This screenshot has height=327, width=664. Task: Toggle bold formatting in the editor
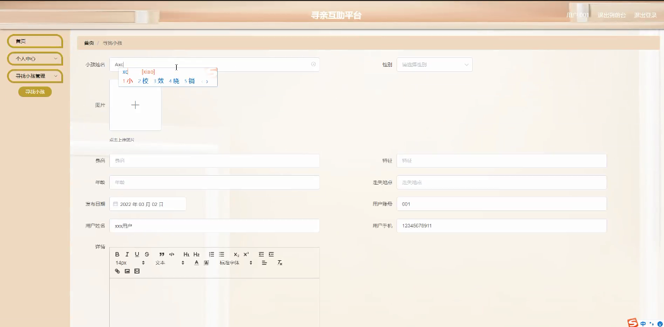(x=117, y=255)
